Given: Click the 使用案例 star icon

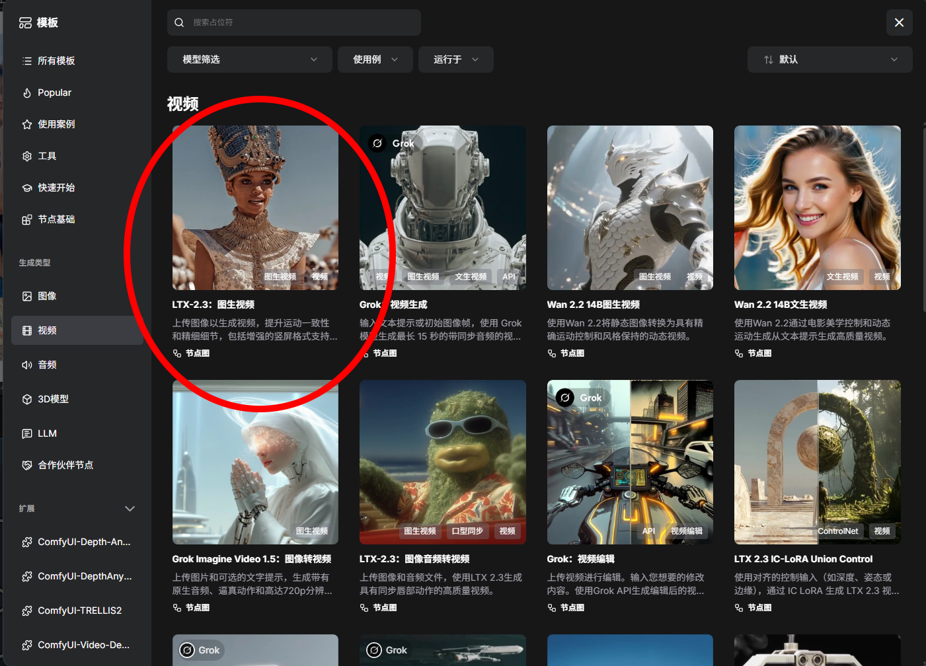Looking at the screenshot, I should coord(27,124).
